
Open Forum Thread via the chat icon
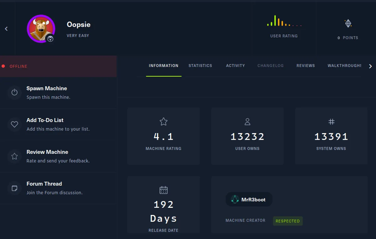click(14, 188)
